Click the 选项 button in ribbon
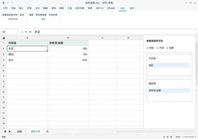Viewport: 198px width, 139px height. 22,15
